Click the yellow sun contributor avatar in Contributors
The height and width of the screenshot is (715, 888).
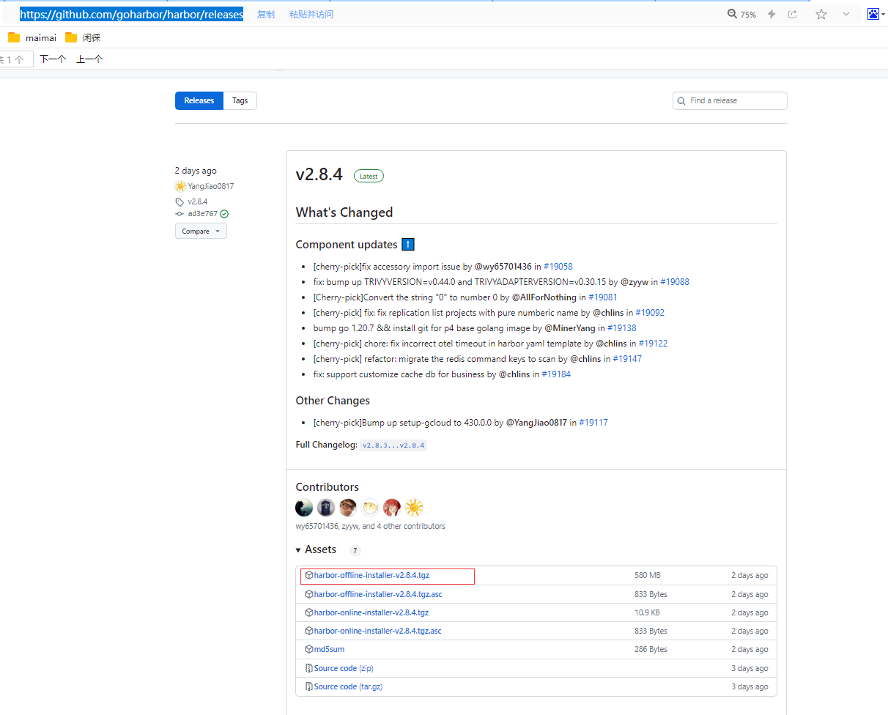pos(414,508)
